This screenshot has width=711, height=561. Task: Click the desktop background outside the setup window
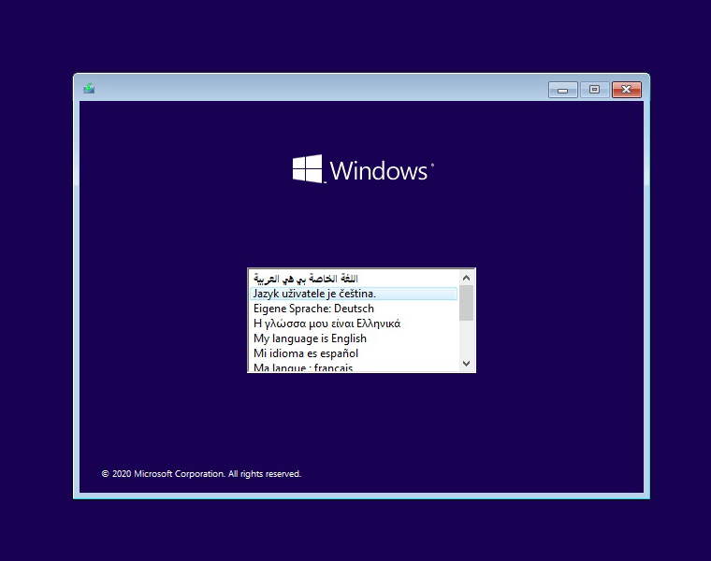(x=37, y=280)
